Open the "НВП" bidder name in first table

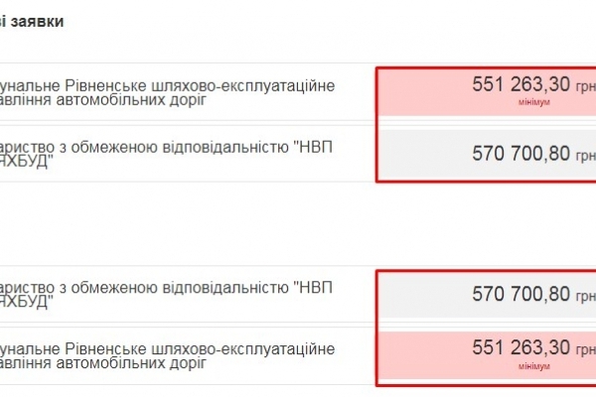(x=314, y=146)
